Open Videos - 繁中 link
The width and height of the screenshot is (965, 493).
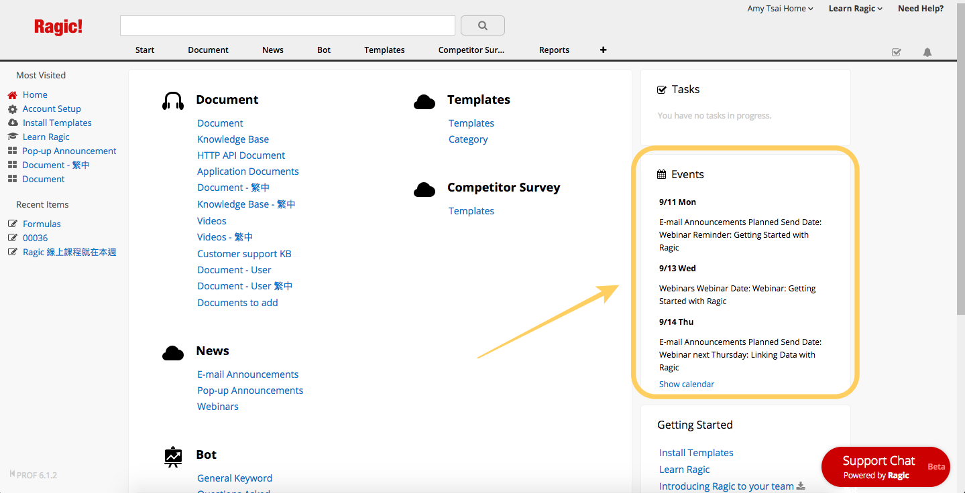click(x=225, y=237)
